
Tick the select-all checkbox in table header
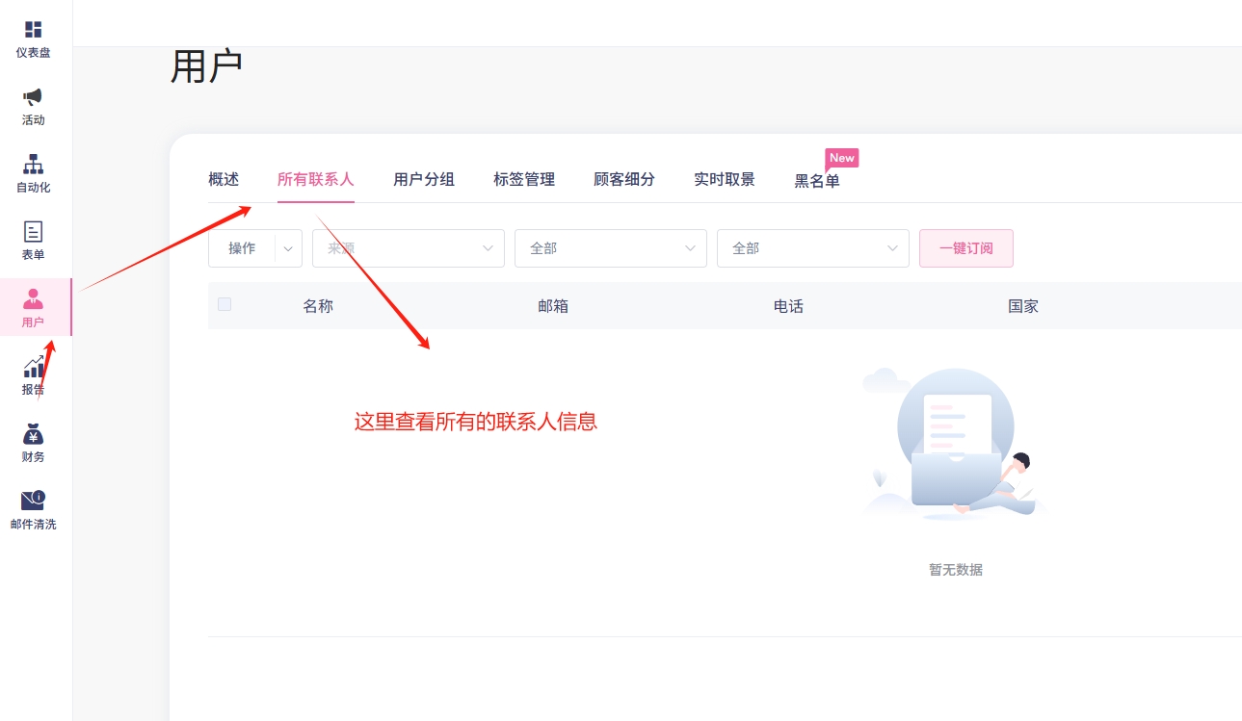[x=225, y=304]
